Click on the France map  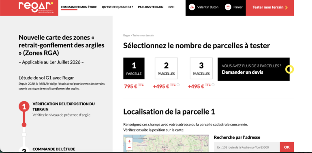[166, 144]
